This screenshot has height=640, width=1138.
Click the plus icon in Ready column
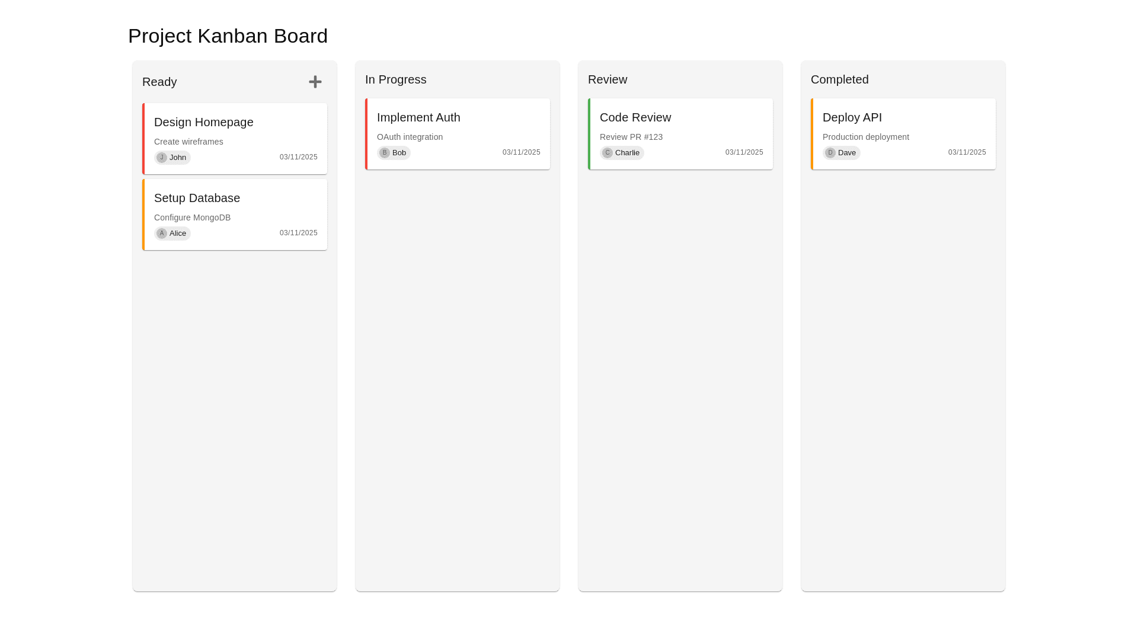(315, 82)
